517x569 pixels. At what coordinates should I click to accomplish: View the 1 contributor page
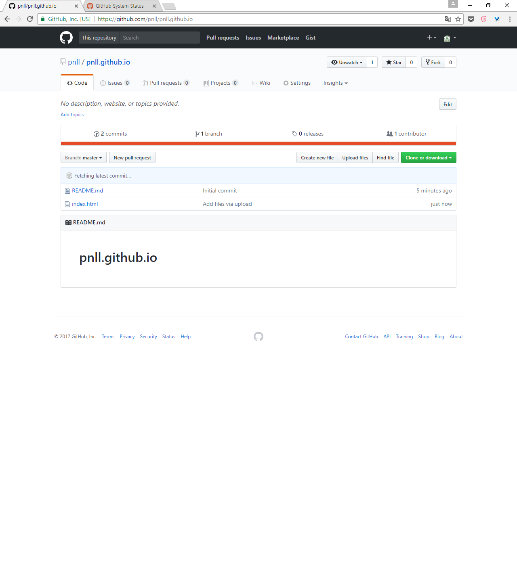coord(406,134)
